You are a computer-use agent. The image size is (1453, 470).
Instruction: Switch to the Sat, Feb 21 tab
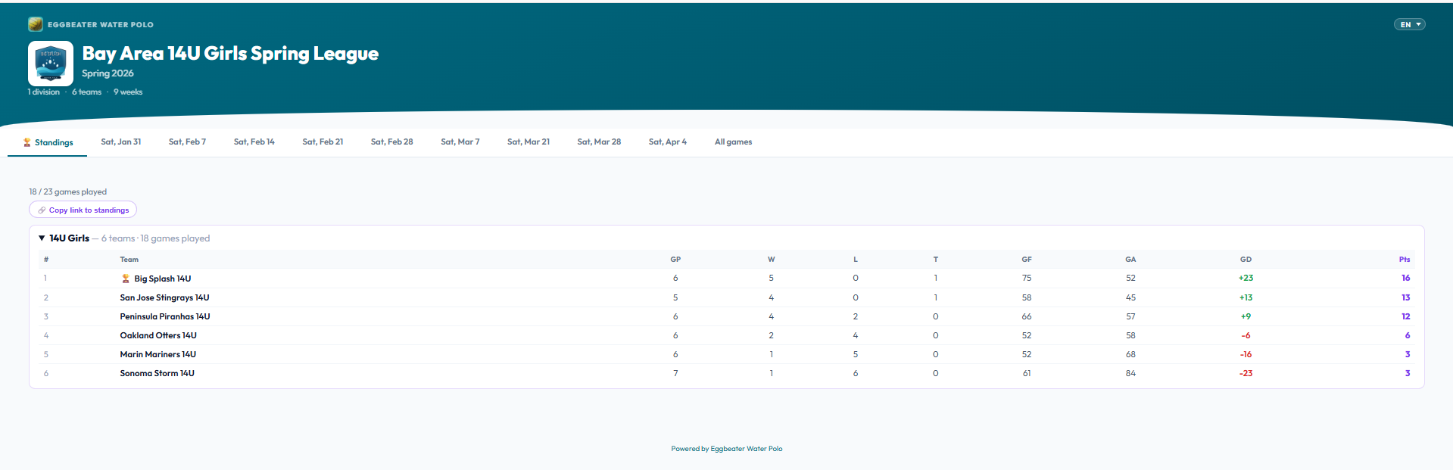(x=323, y=142)
